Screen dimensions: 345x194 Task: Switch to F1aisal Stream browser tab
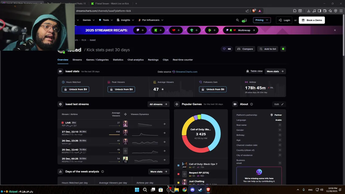(x=111, y=4)
